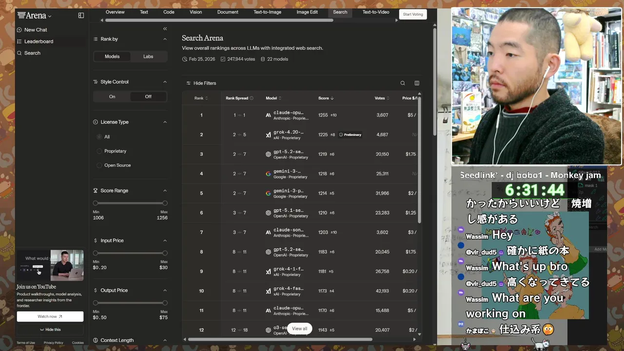
Task: Click Score Range minimum slider handle
Action: click(96, 203)
